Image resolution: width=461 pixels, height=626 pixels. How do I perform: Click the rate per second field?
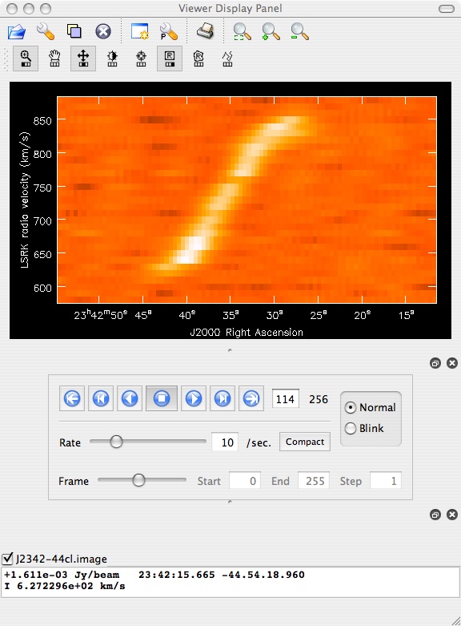(225, 442)
